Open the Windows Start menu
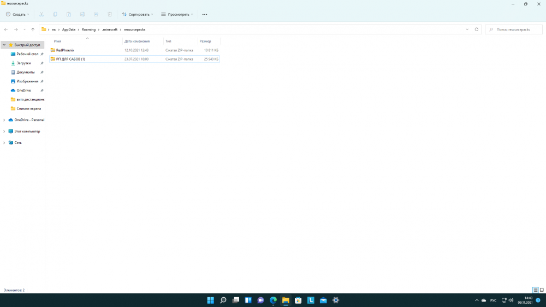 click(x=211, y=300)
